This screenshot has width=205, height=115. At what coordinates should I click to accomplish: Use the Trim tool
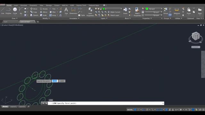click(x=53, y=9)
